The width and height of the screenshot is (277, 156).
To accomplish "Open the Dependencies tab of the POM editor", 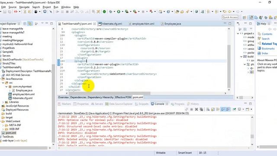I will pos(78,97).
